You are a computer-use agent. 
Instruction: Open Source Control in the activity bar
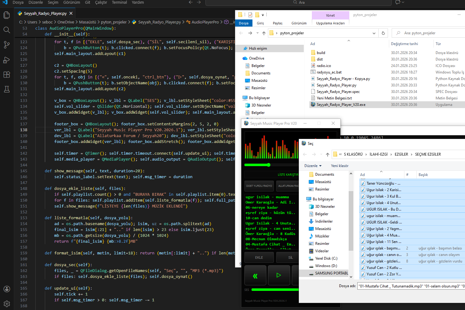click(6, 44)
